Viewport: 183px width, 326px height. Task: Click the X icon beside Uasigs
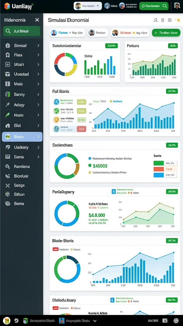click(8, 185)
